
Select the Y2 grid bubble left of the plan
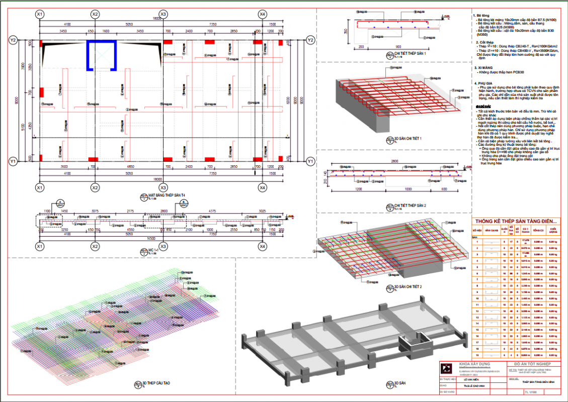click(13, 40)
